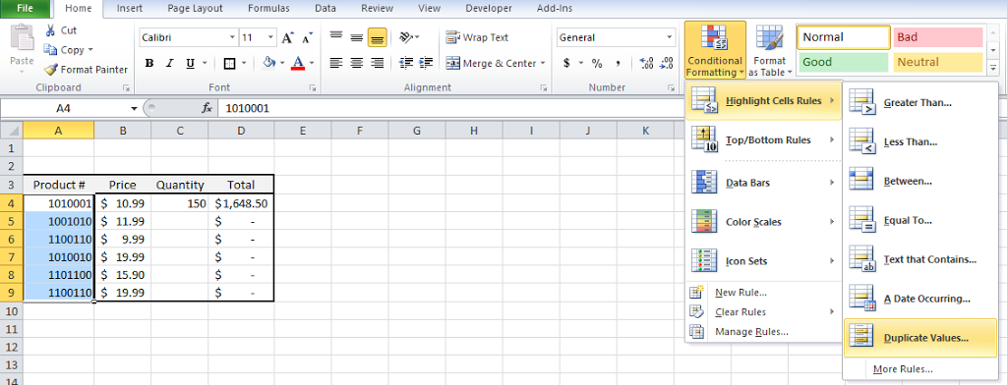This screenshot has width=1007, height=385.
Task: Expand the Name Box dropdown arrow
Action: pyautogui.click(x=134, y=108)
